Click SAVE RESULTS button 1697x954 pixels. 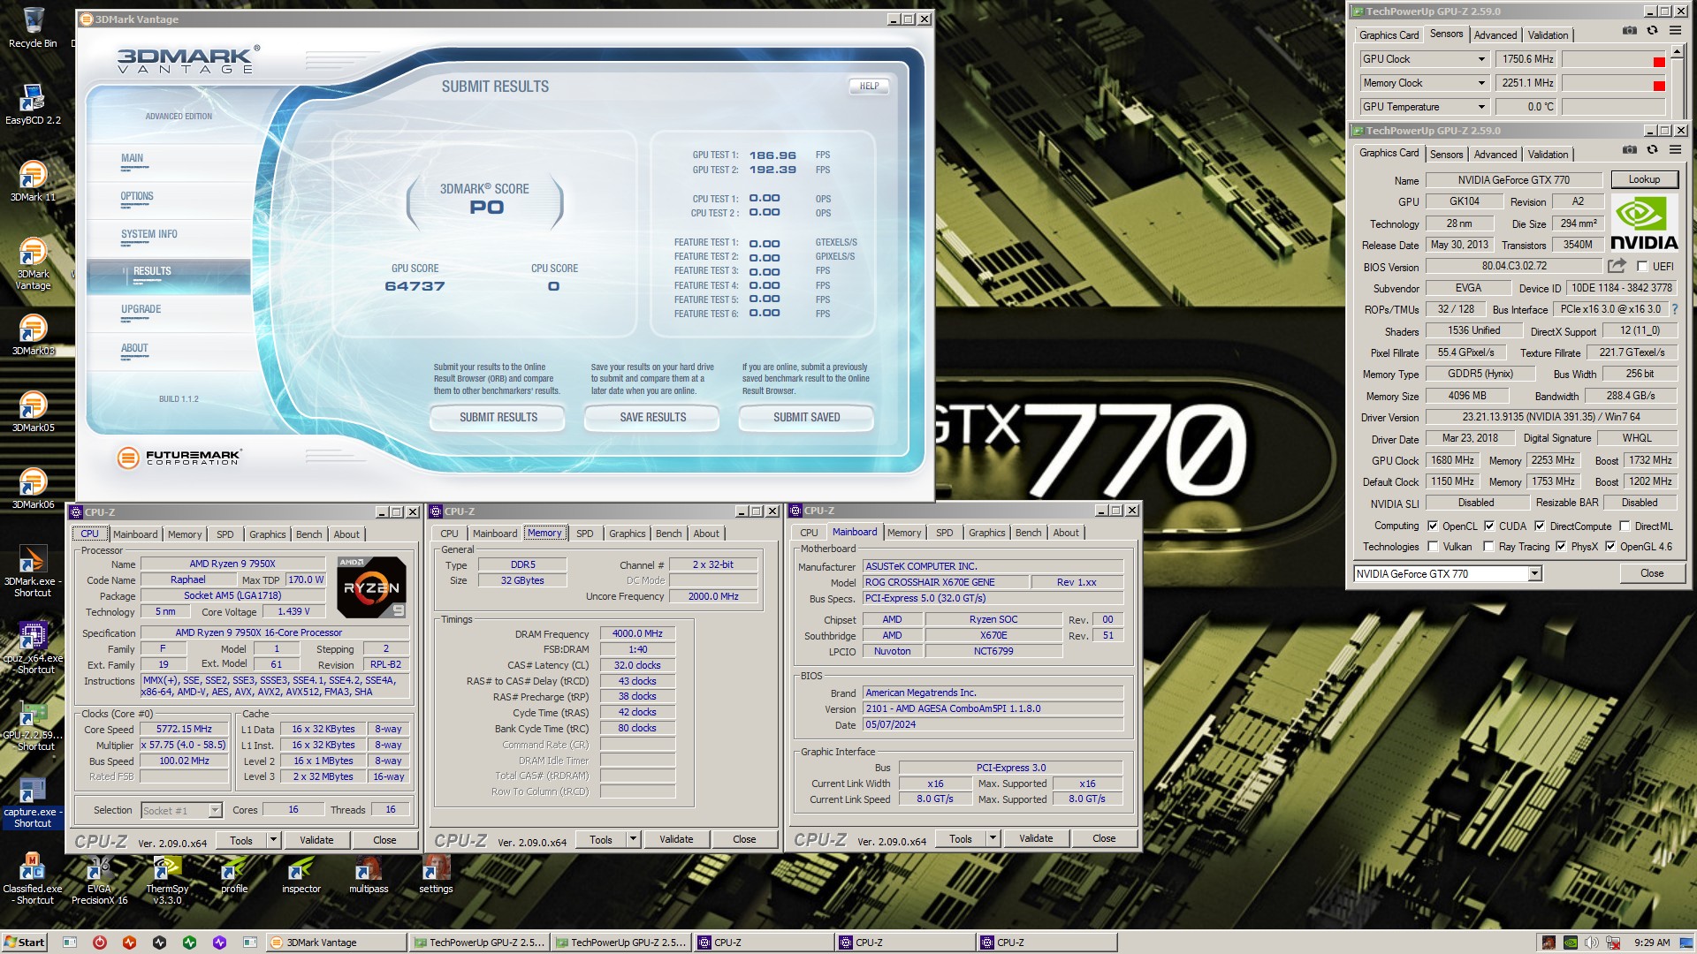pos(652,417)
